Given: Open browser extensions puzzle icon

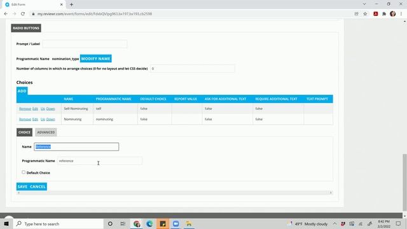Looking at the screenshot, I should click(384, 14).
